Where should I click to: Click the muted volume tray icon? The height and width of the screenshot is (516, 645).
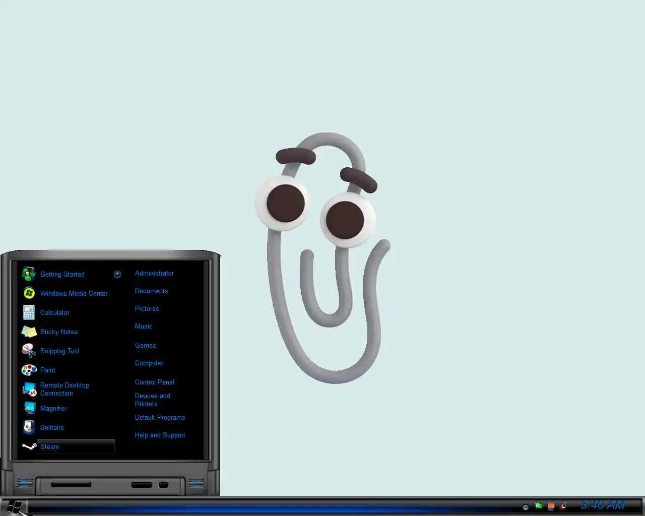click(563, 506)
